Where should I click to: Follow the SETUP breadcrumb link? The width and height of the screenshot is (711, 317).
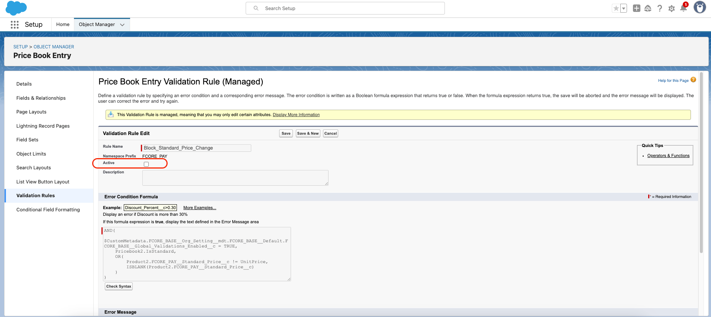coord(20,47)
